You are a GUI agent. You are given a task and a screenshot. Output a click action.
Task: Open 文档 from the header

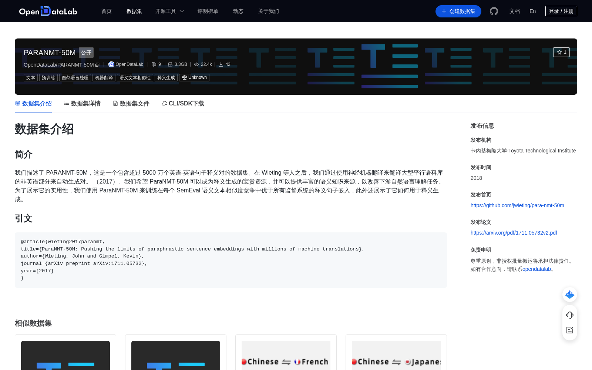click(515, 11)
